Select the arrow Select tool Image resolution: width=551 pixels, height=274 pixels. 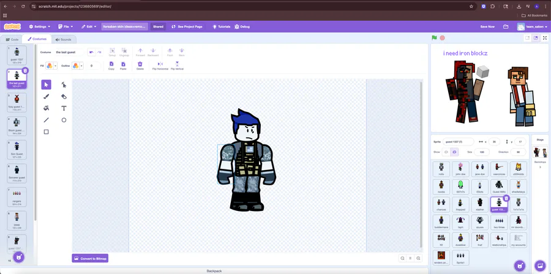[46, 84]
